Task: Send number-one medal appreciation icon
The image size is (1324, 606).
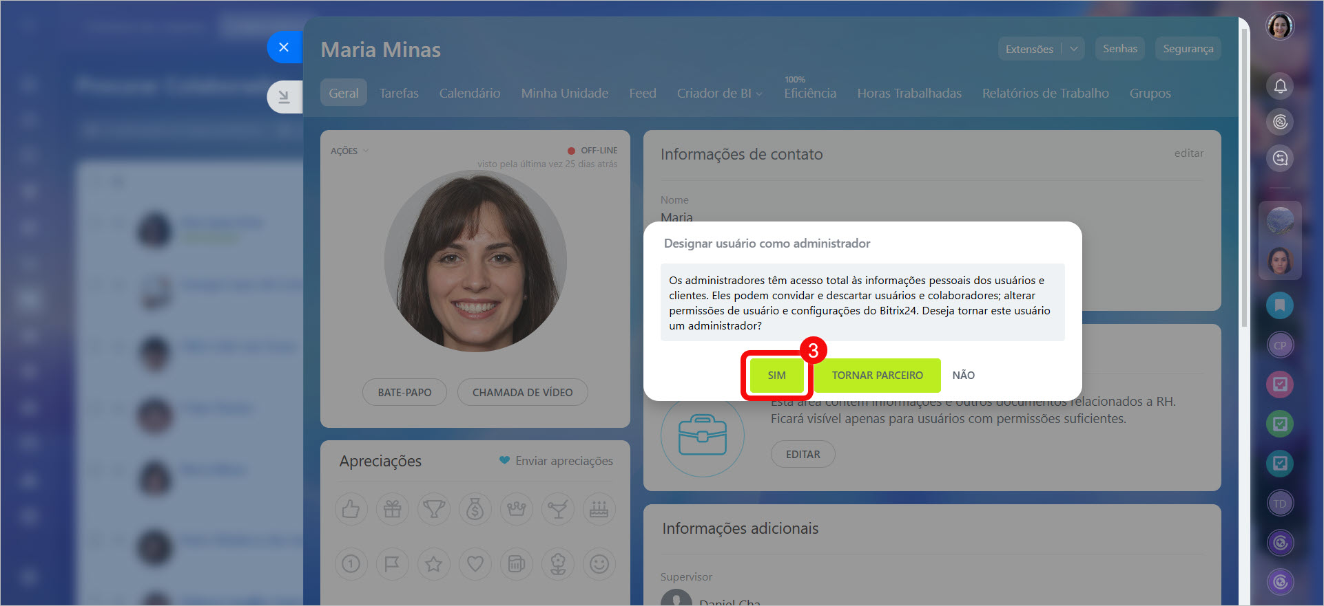Action: point(351,564)
